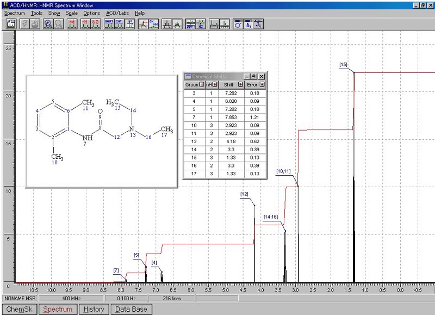Select the lineshape spectrum icon
This screenshot has width=435, height=315.
[x=177, y=24]
